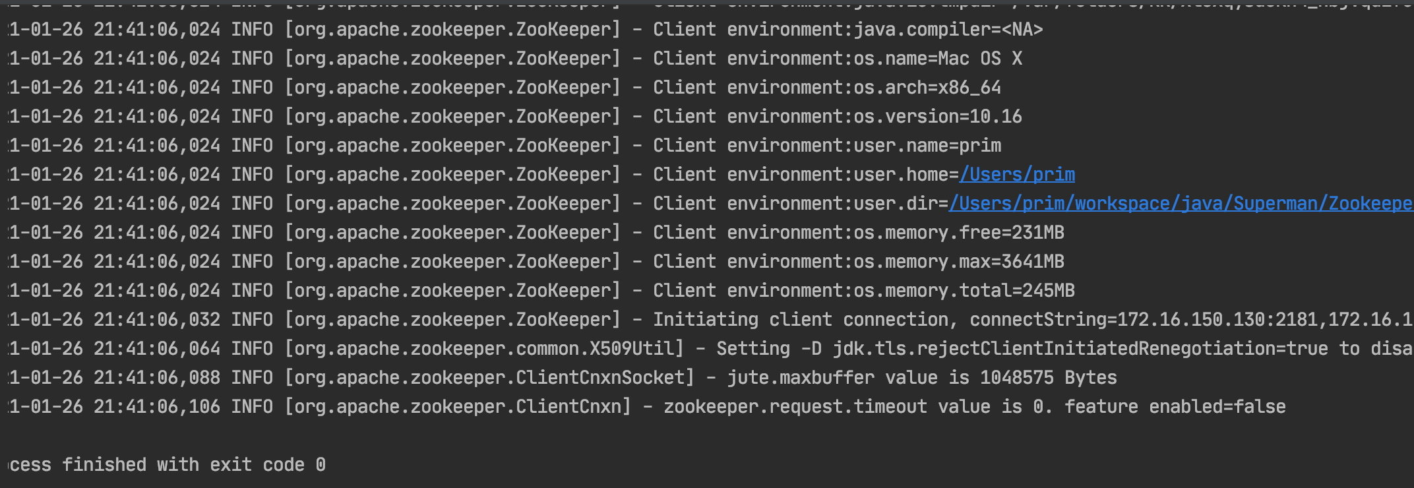Image resolution: width=1414 pixels, height=488 pixels.
Task: Click the Initiating client connection message
Action: pos(801,320)
